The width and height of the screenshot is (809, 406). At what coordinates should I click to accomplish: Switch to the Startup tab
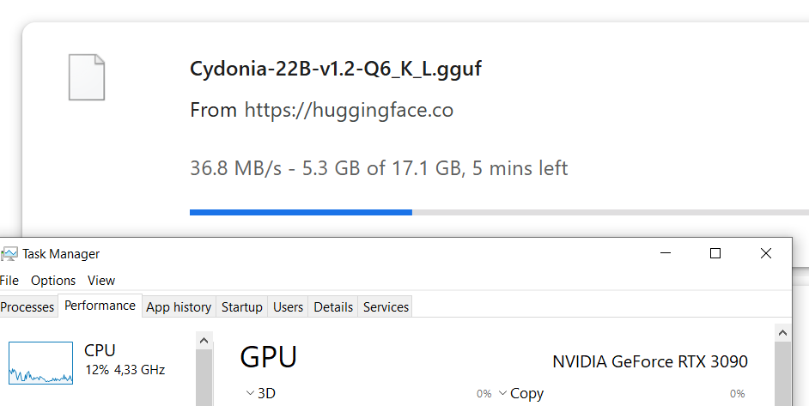242,307
